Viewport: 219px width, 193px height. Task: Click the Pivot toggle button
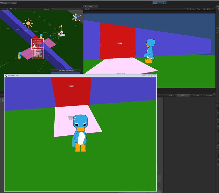4,3
